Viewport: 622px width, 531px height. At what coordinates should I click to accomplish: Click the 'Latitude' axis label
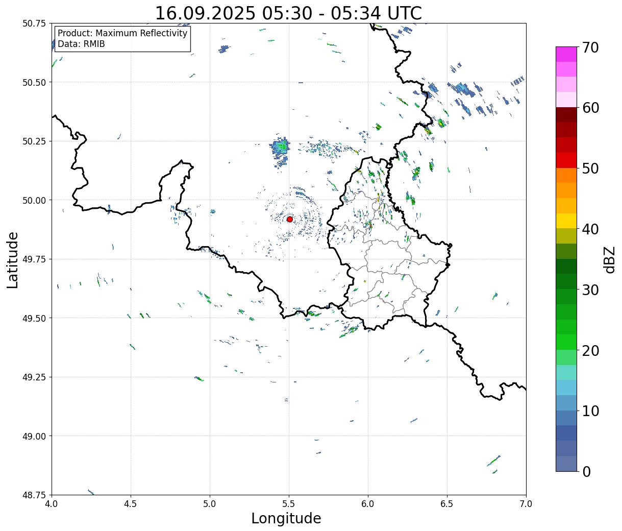(13, 260)
